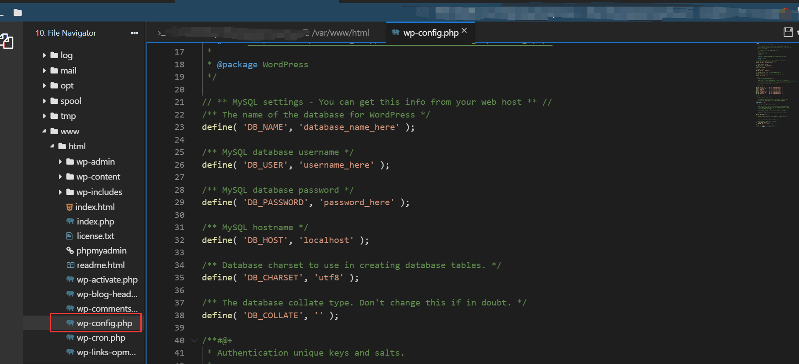The height and width of the screenshot is (364, 799).
Task: Open the phpmyadmin link entry
Action: [x=102, y=250]
